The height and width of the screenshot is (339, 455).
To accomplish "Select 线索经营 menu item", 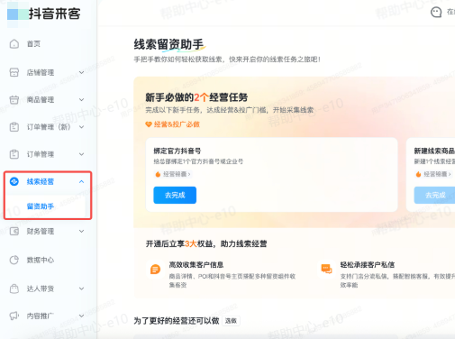I will (x=41, y=181).
